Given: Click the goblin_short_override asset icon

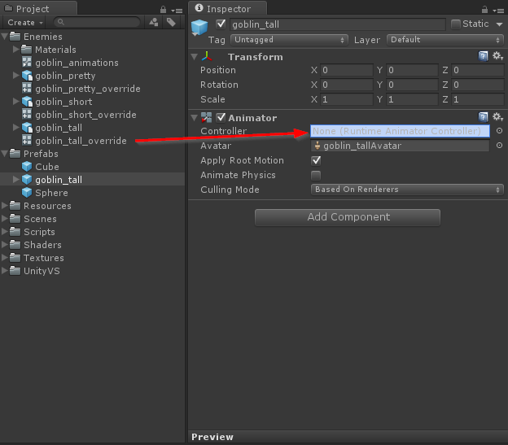Looking at the screenshot, I should coord(27,114).
